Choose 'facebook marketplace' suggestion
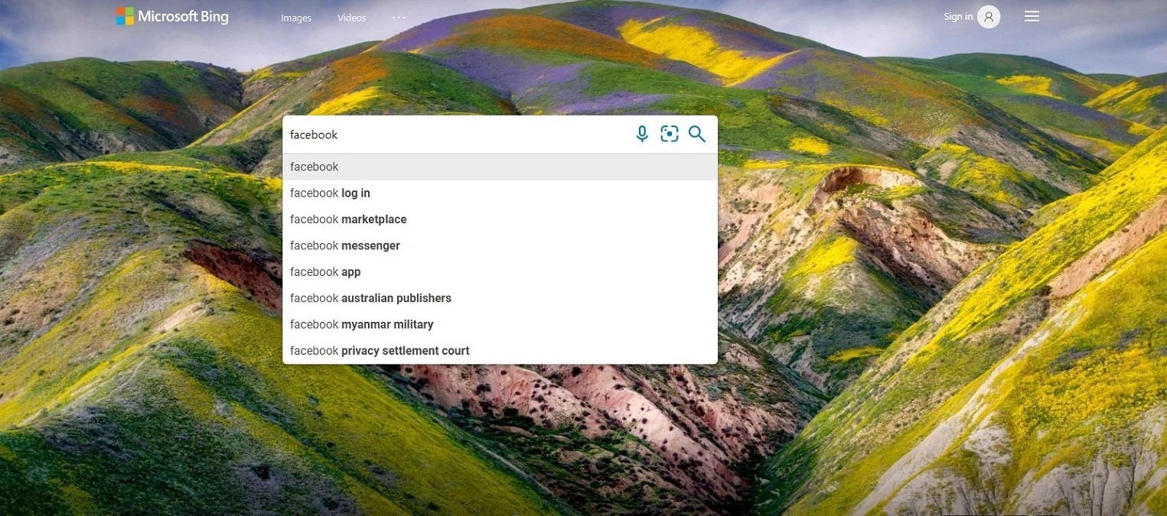The image size is (1167, 516). click(500, 219)
